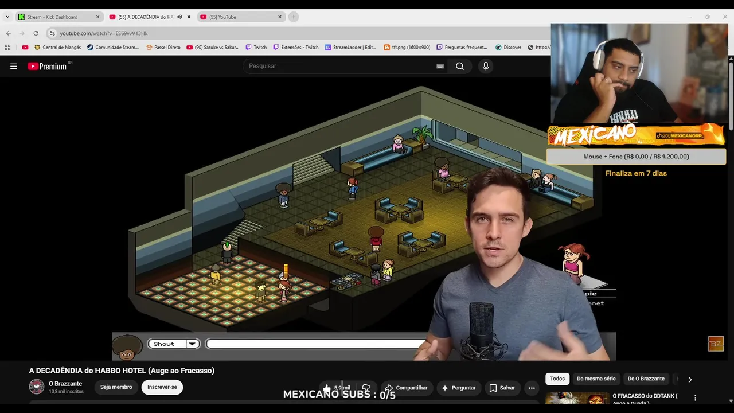Select the Da mesma série chip
This screenshot has width=734, height=413.
pos(596,379)
